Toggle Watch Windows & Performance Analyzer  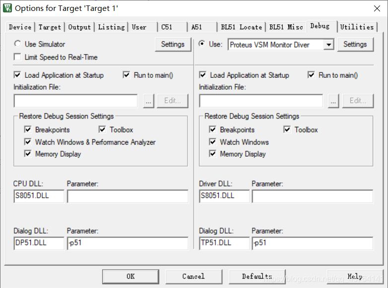(x=28, y=142)
